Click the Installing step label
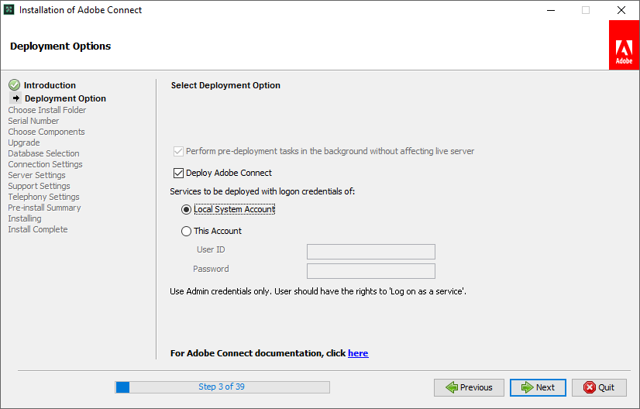 coord(25,218)
